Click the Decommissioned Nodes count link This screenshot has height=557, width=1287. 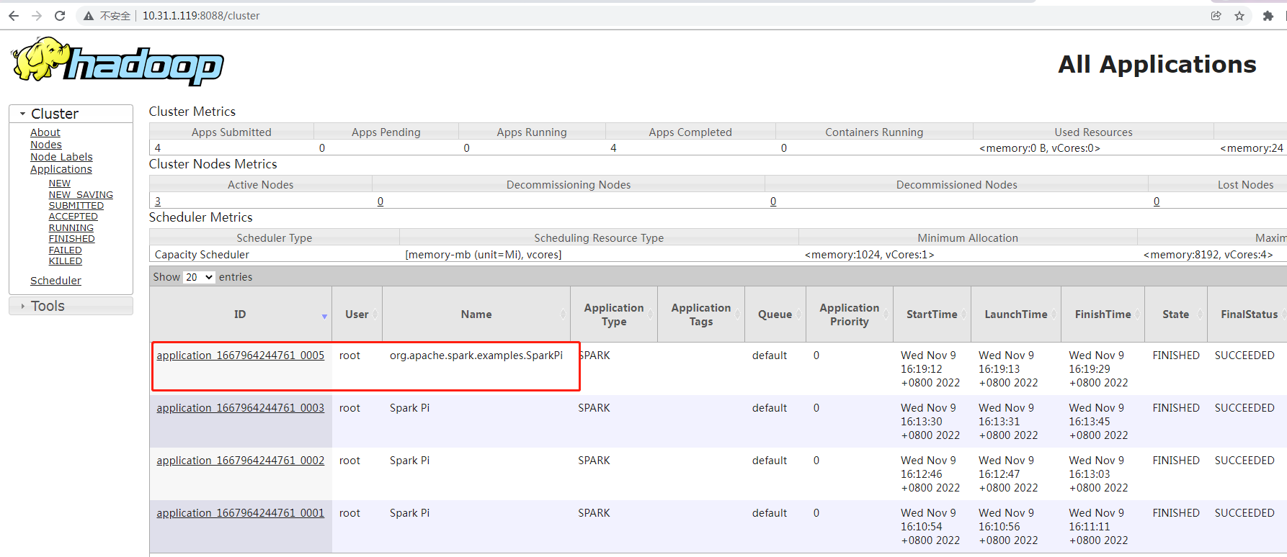click(x=773, y=201)
